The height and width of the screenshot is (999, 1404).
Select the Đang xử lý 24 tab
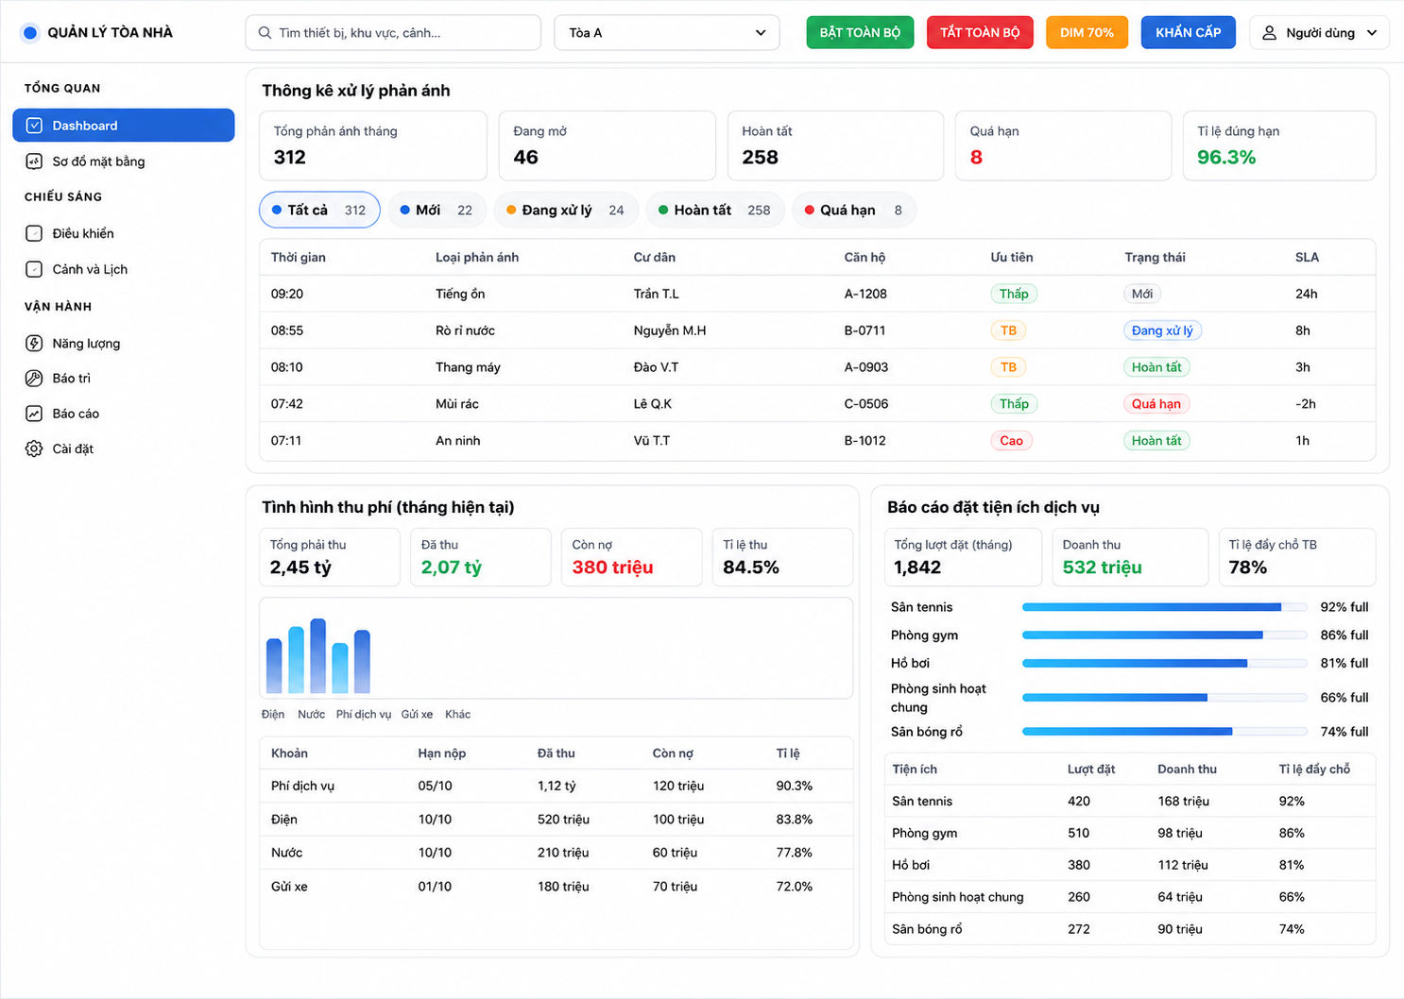[x=566, y=210]
